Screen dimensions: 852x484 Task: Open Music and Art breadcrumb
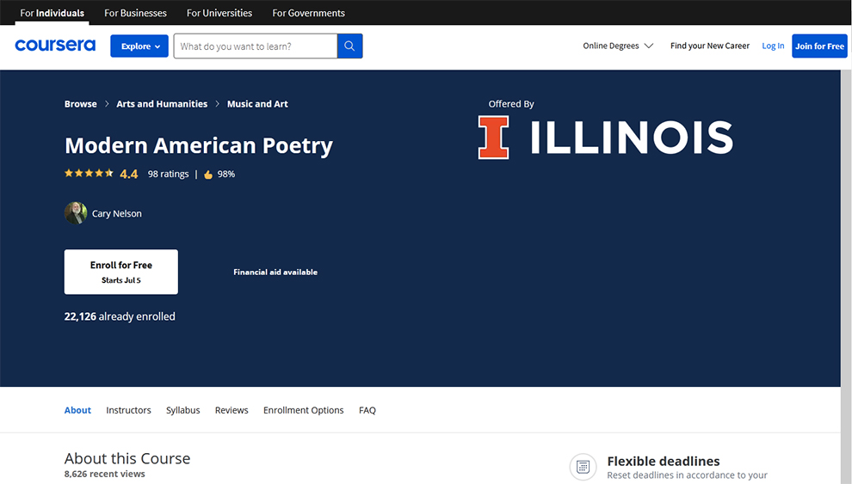point(257,104)
